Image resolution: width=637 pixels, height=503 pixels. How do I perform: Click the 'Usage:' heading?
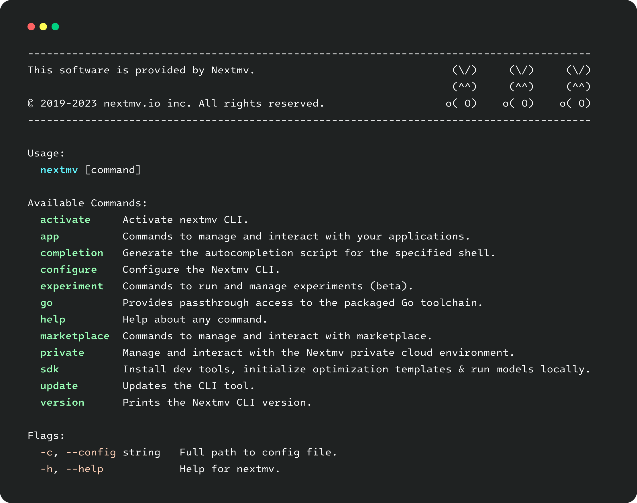pyautogui.click(x=46, y=154)
